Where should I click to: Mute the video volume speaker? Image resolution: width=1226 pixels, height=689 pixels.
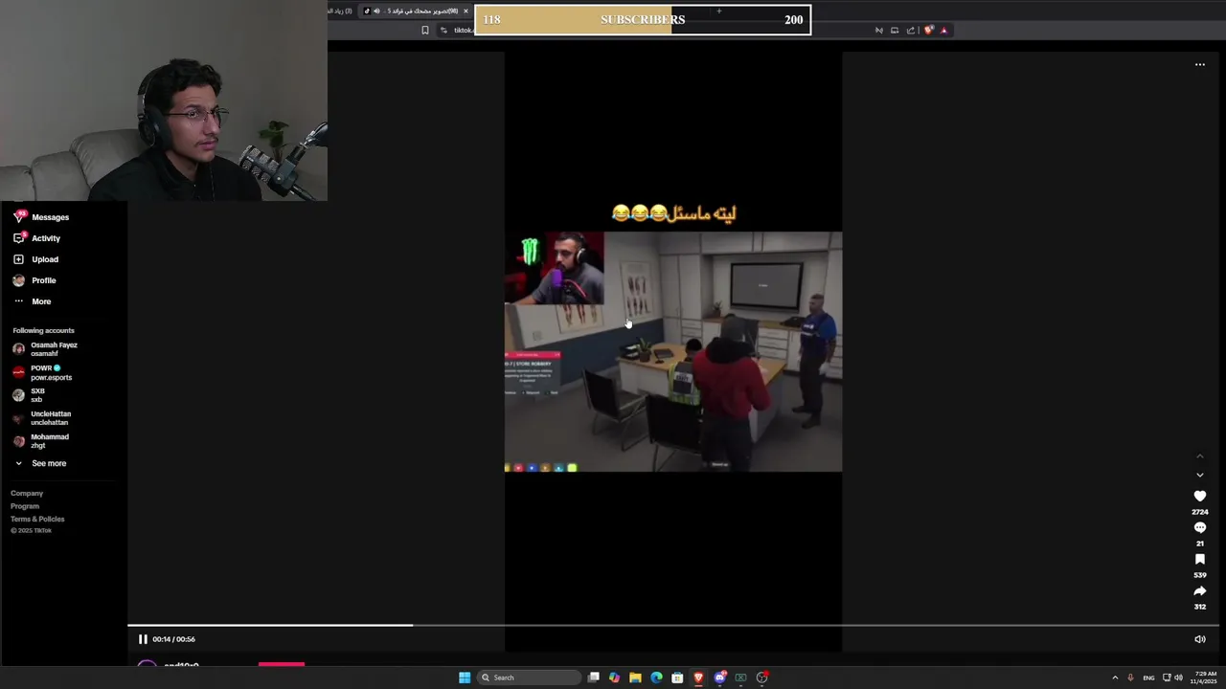point(1200,639)
